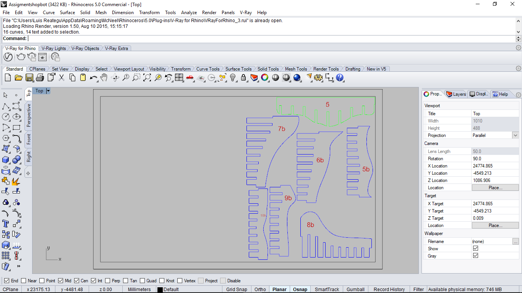
Task: Click the Undo arrow icon
Action: click(x=94, y=78)
